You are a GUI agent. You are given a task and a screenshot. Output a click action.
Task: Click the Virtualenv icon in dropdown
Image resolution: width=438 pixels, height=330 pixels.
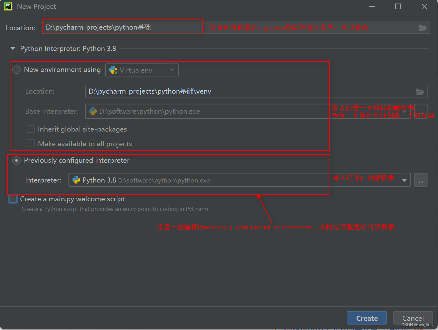point(113,70)
